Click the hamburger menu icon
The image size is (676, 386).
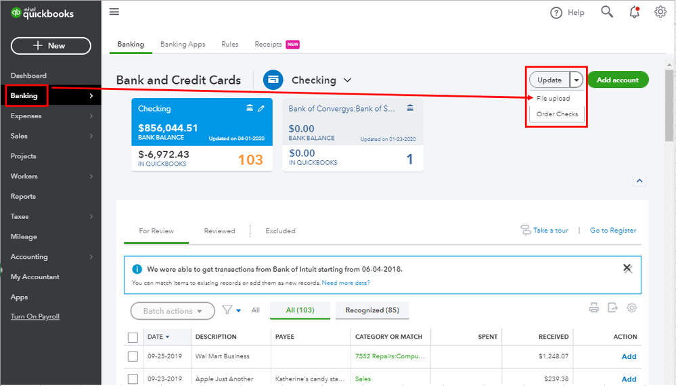point(114,12)
